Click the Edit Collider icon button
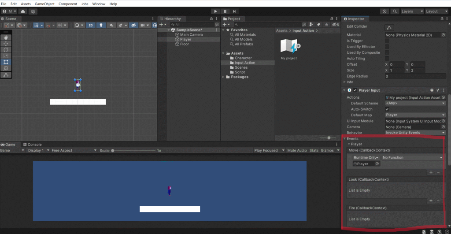Screen dimensions: 451x234 [389, 27]
